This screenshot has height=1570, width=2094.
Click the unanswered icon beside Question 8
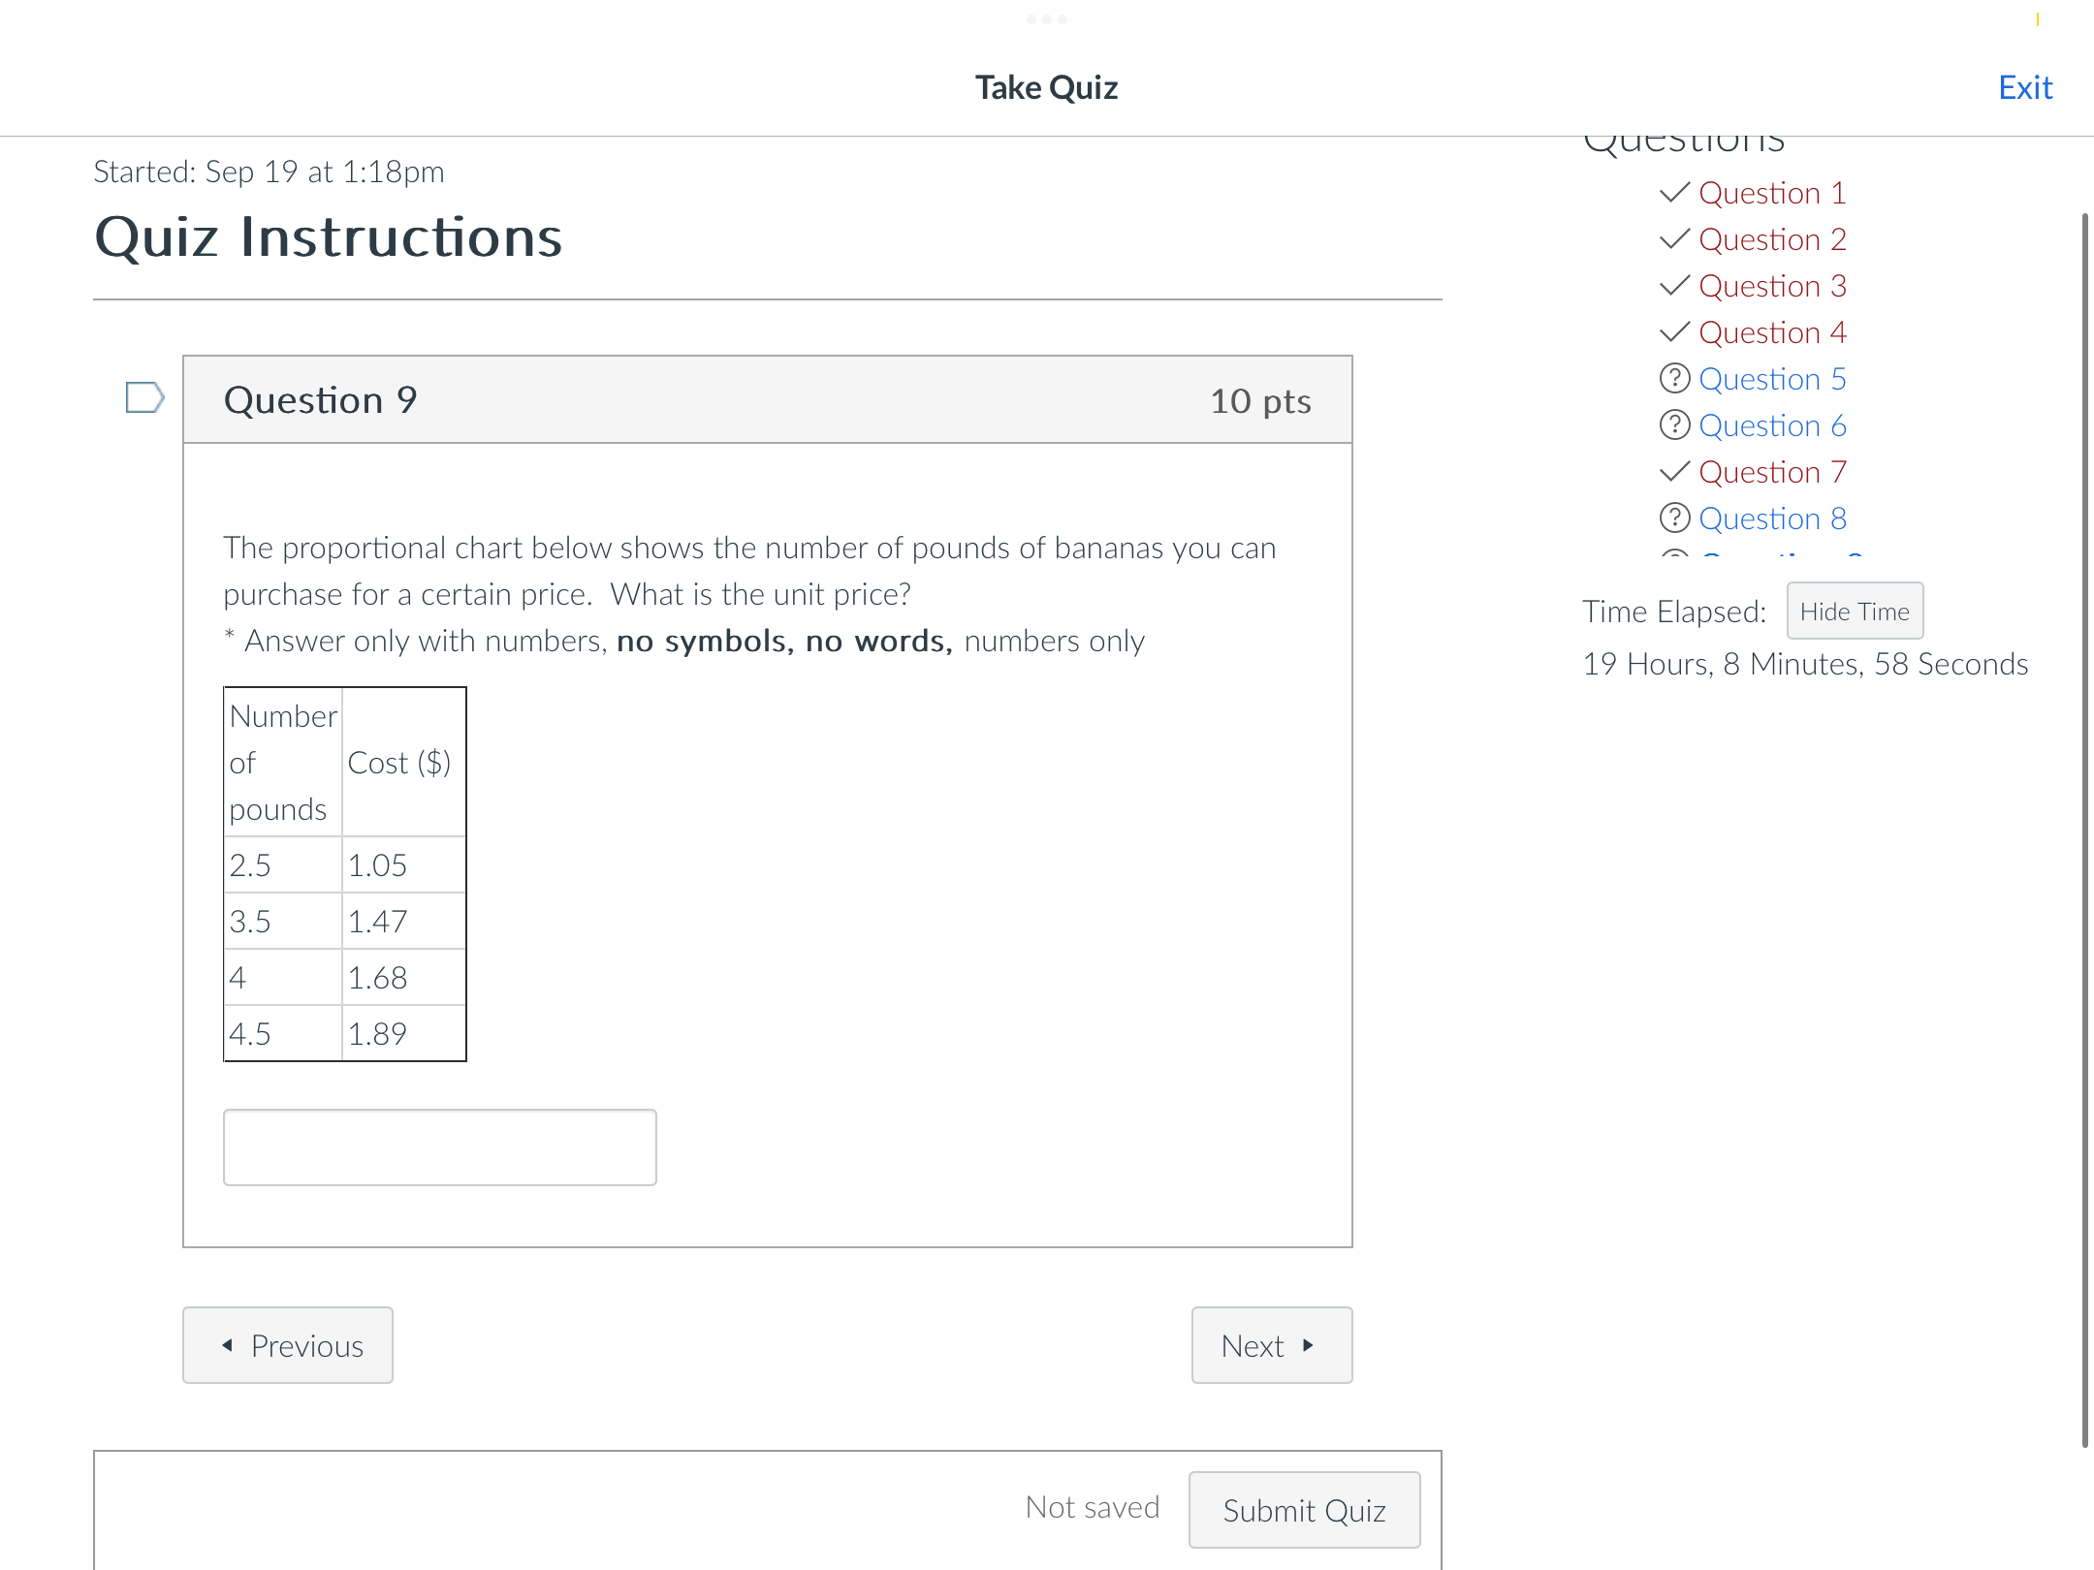(x=1674, y=518)
